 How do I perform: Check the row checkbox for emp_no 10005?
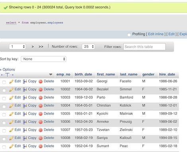coord(4,115)
